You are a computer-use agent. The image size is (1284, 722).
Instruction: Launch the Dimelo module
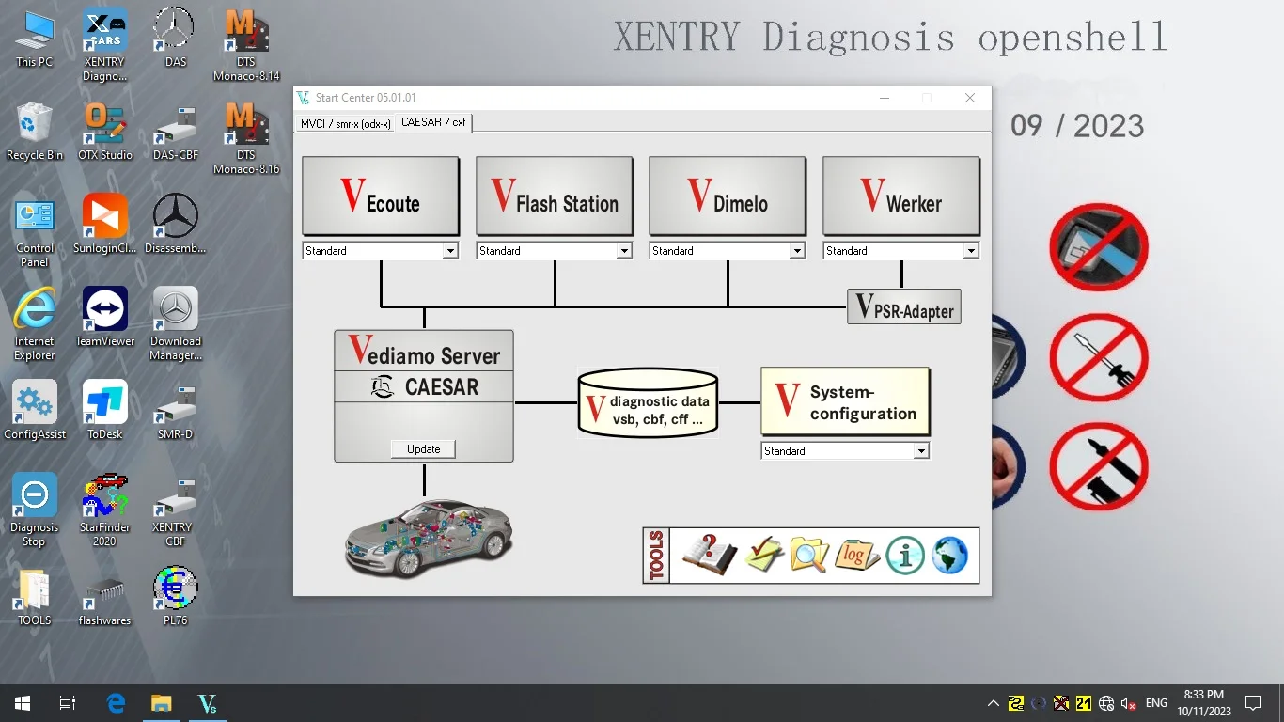click(x=728, y=196)
